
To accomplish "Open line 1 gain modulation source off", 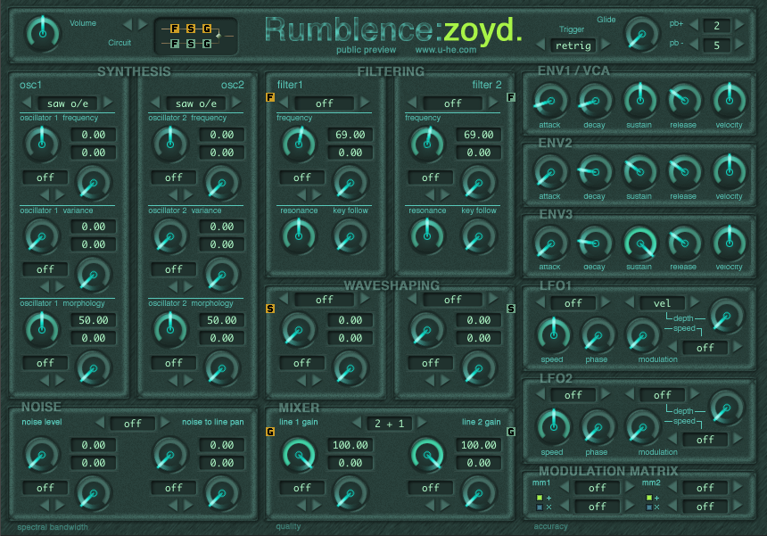I will [301, 488].
